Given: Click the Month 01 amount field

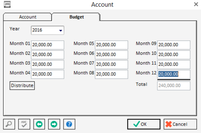Looking at the screenshot, I should [x=48, y=45].
